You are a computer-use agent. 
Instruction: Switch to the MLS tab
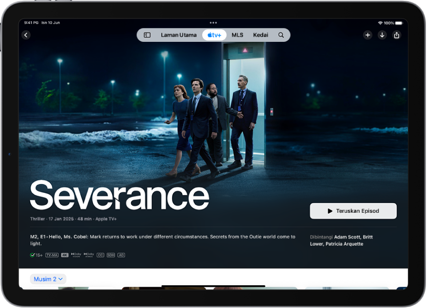(x=237, y=35)
